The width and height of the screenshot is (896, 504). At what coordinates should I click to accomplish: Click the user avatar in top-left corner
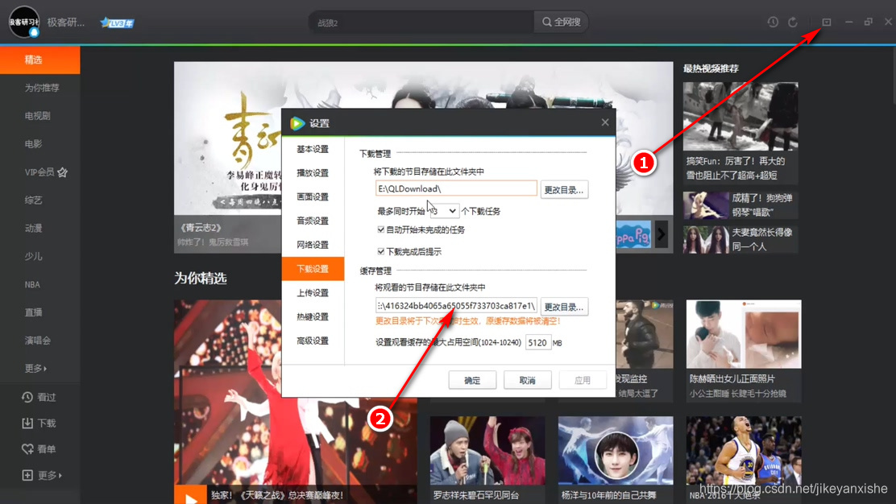point(24,22)
